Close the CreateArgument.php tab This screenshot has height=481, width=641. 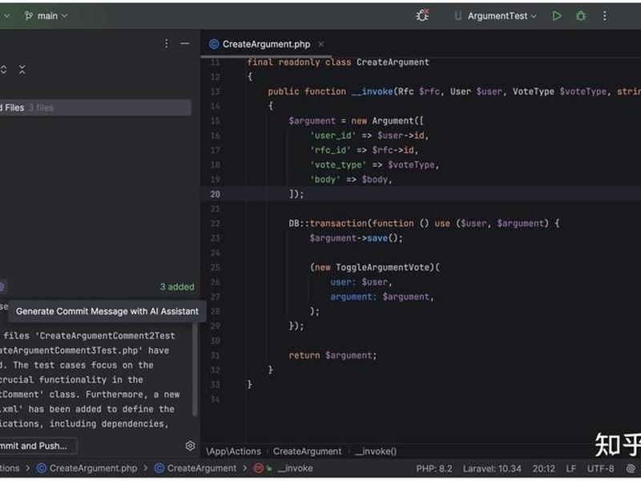point(321,44)
